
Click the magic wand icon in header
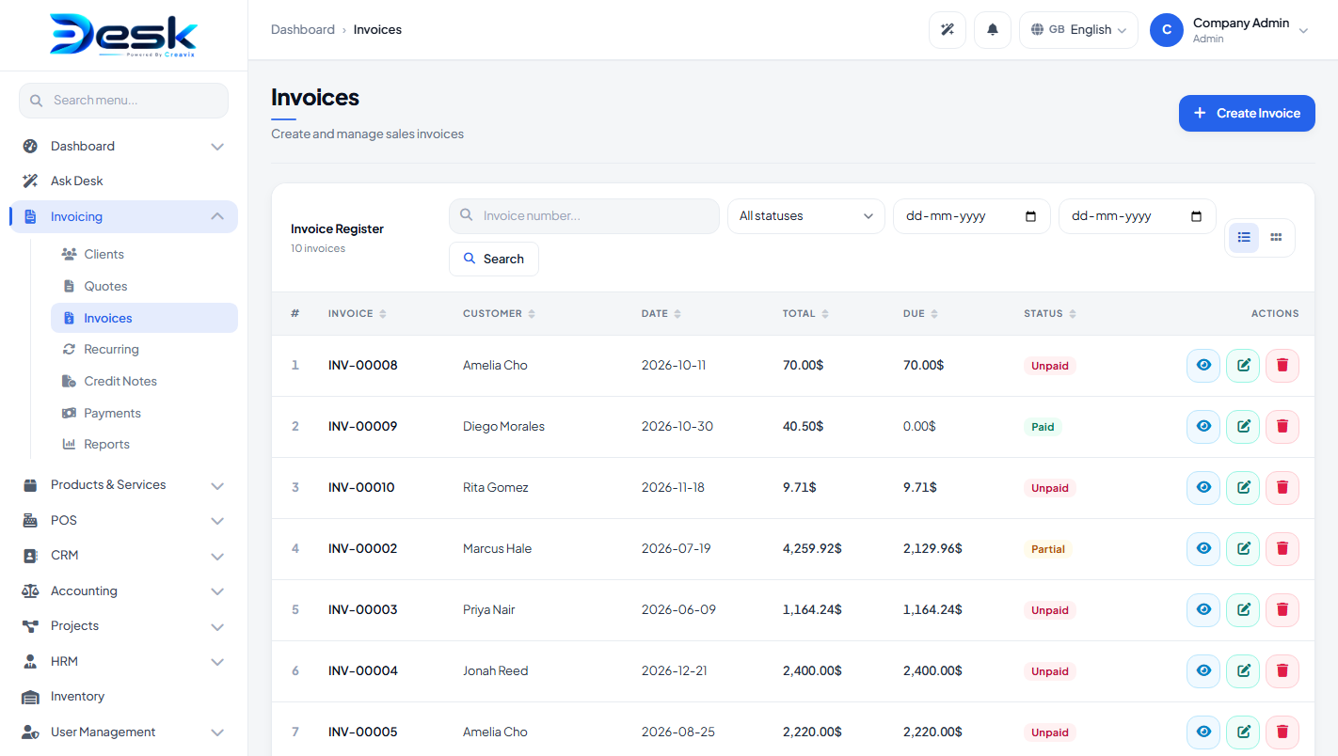[x=948, y=30]
